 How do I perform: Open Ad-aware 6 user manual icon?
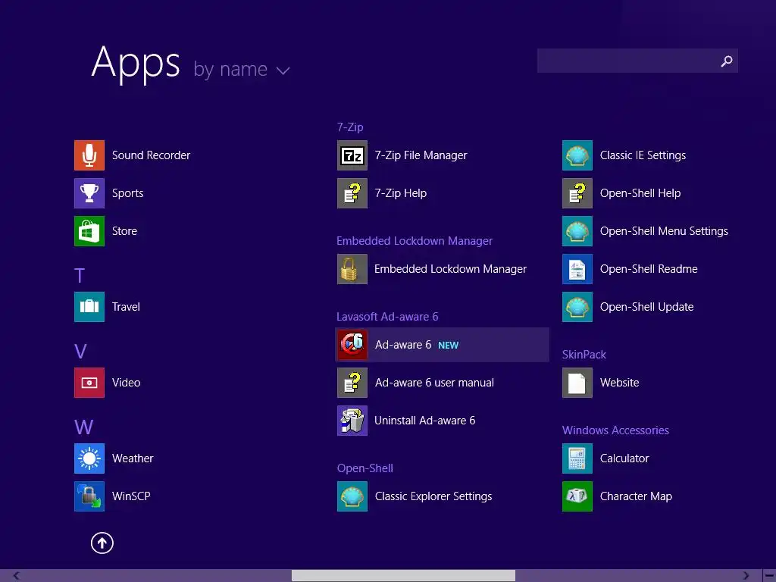coord(352,383)
